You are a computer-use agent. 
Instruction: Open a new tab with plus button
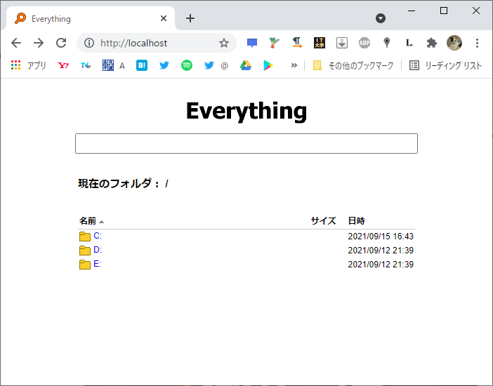click(190, 18)
